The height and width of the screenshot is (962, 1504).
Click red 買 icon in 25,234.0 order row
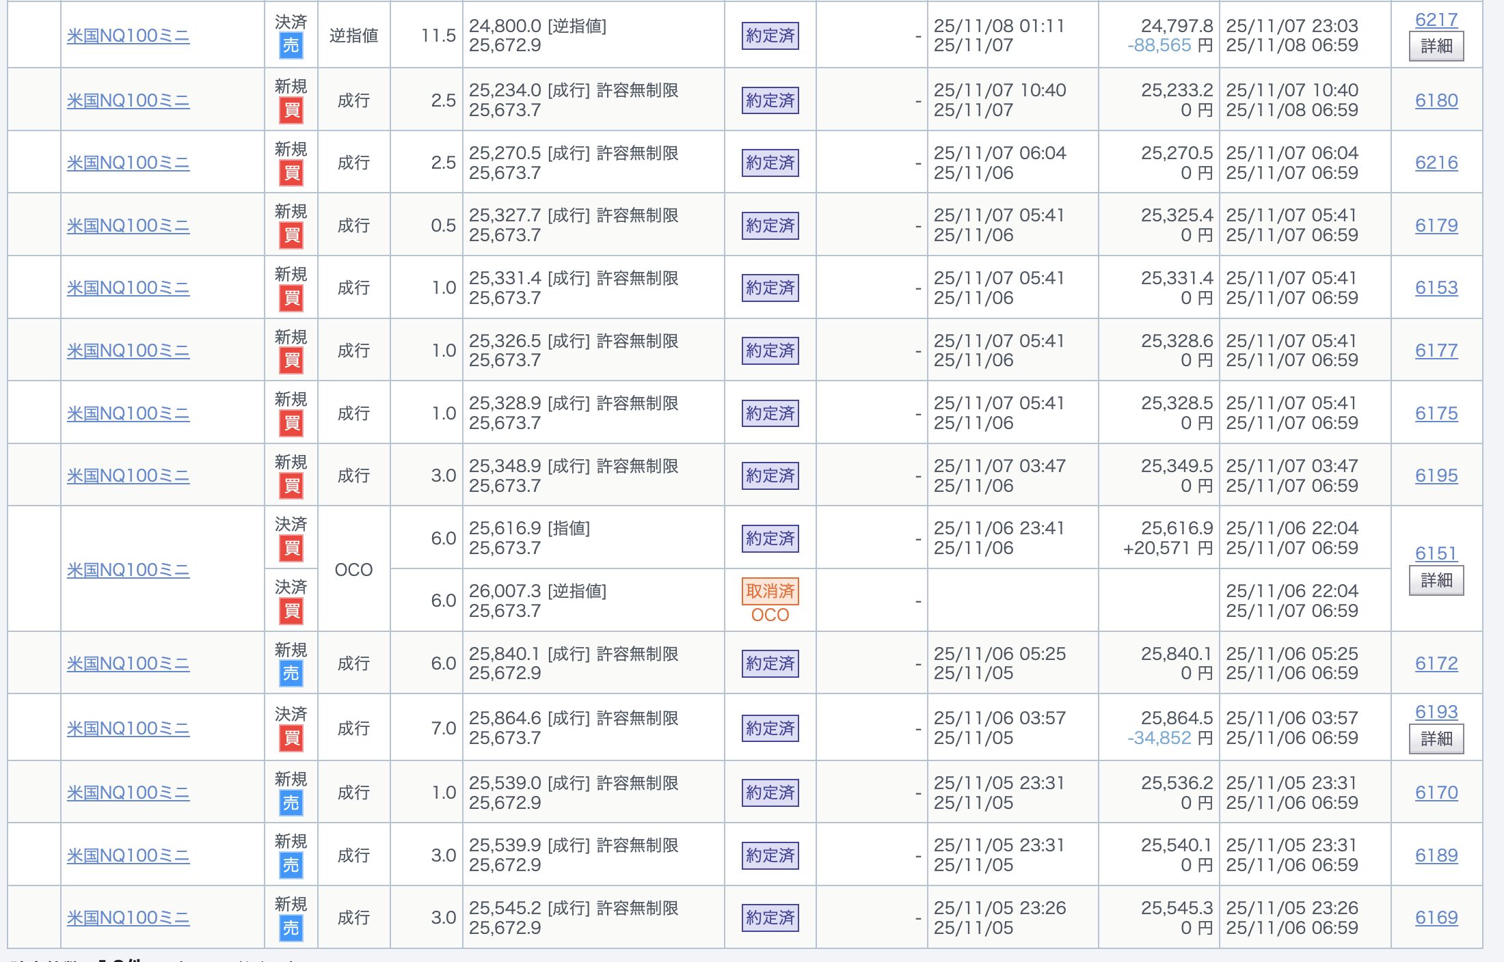tap(291, 111)
